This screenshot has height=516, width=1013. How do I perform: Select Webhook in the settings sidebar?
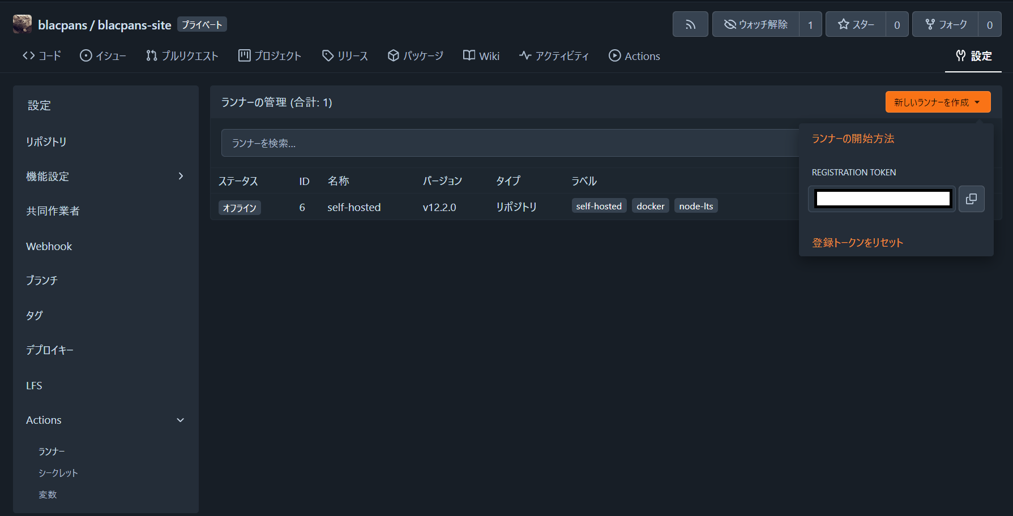pyautogui.click(x=49, y=246)
